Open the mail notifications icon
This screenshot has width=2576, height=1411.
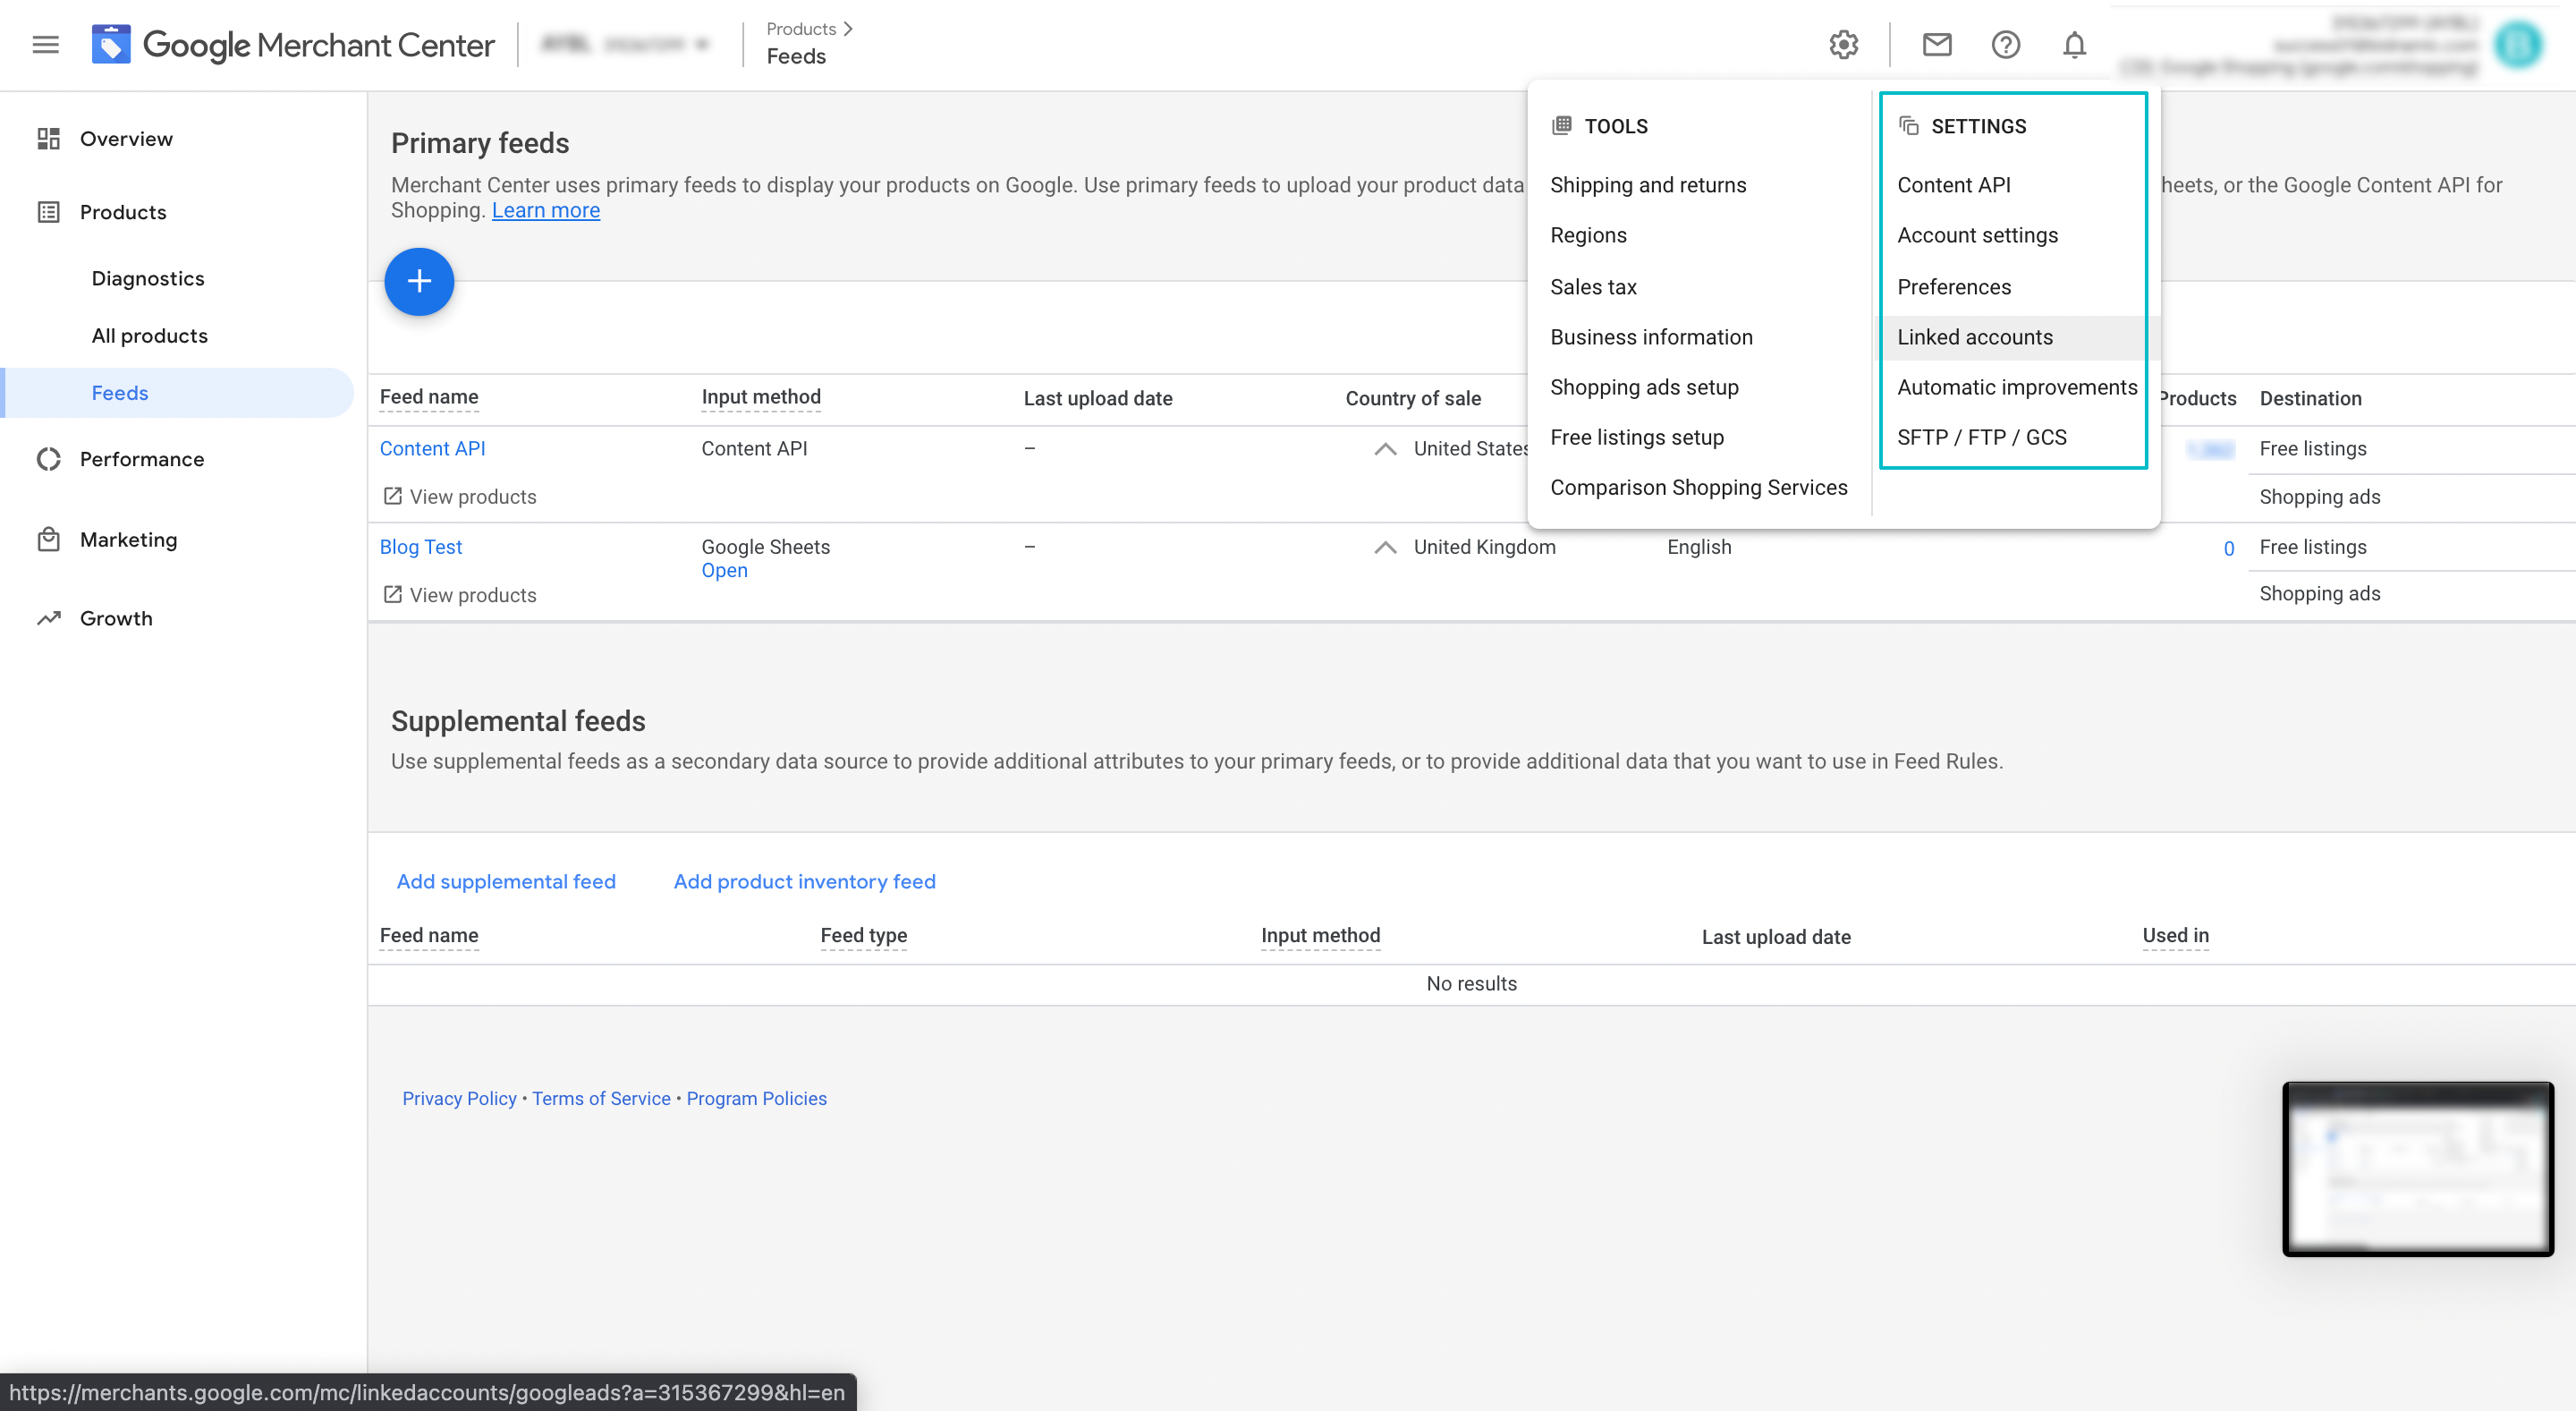1937,45
